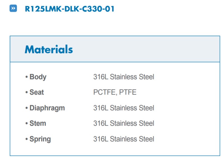Select the Diaphragm label
The height and width of the screenshot is (158, 222).
(x=47, y=108)
